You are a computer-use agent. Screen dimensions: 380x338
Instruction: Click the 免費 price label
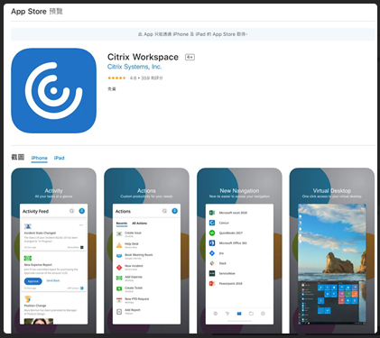(112, 89)
